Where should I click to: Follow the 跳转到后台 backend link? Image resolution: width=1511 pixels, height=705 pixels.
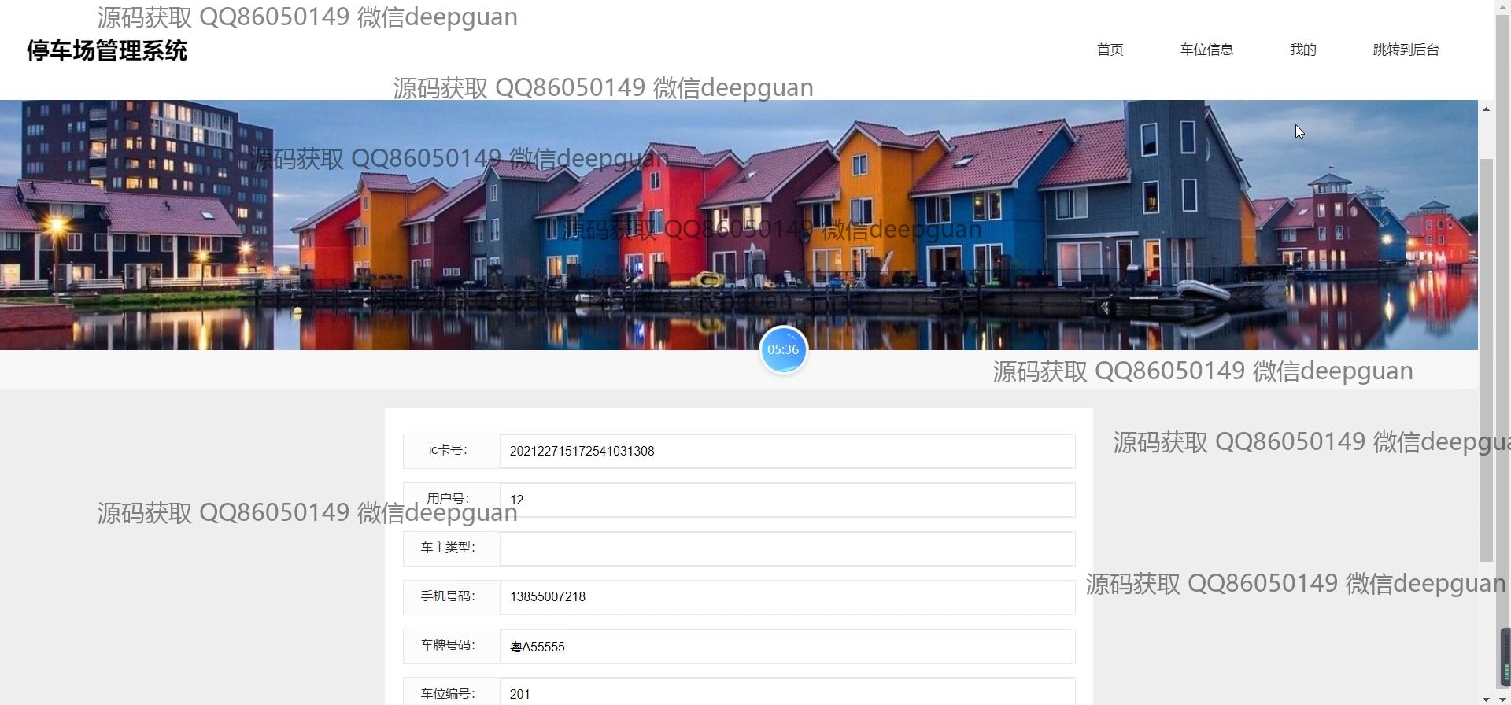pyautogui.click(x=1406, y=50)
